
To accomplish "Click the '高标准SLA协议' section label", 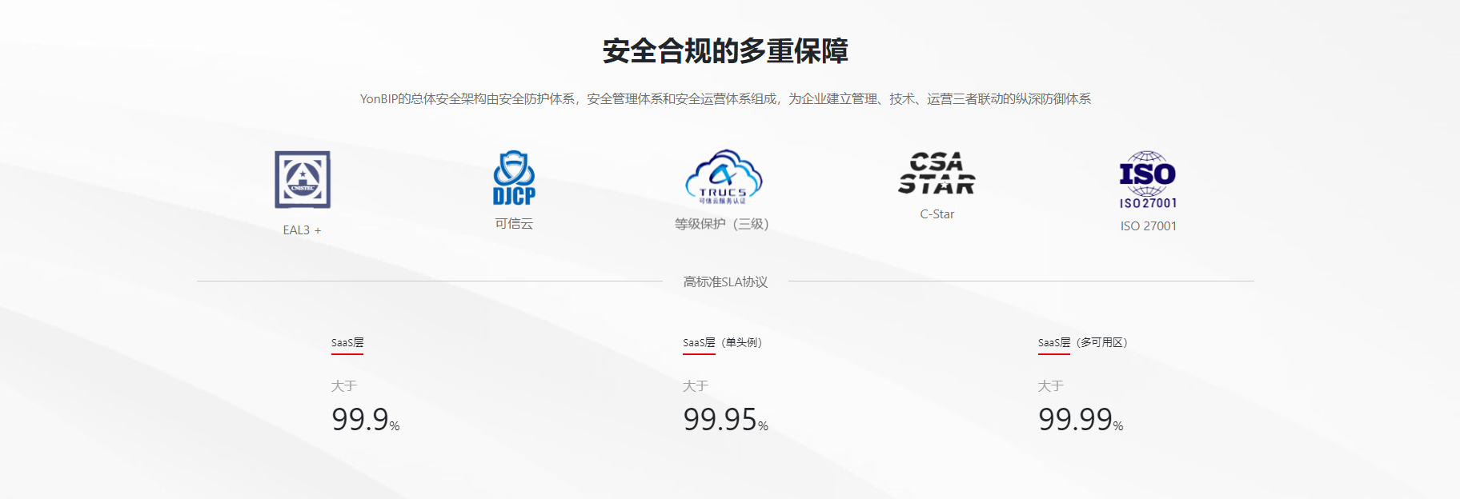I will coord(725,281).
